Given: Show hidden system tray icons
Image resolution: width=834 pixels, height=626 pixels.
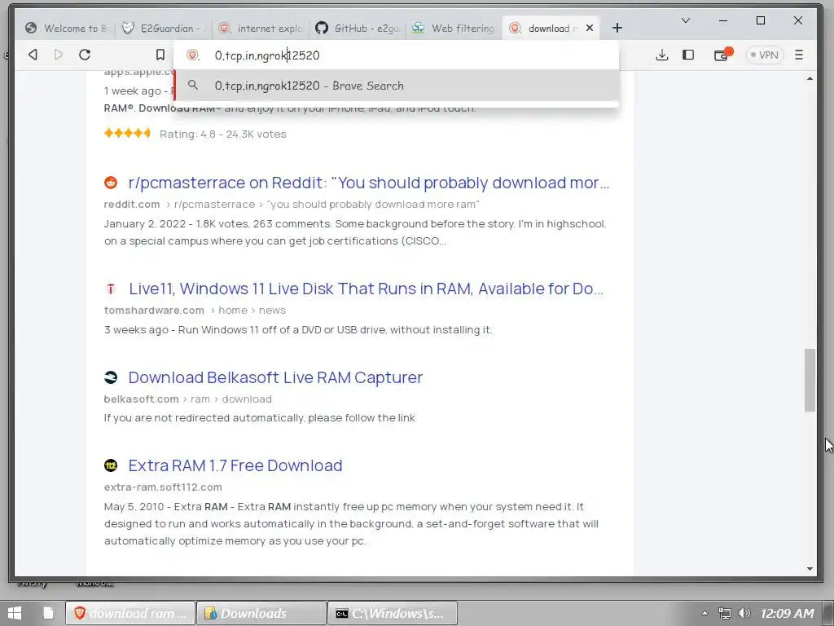Looking at the screenshot, I should click(x=705, y=613).
